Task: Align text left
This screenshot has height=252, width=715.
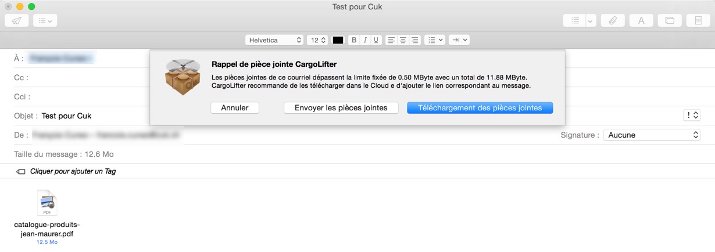Action: pos(391,40)
